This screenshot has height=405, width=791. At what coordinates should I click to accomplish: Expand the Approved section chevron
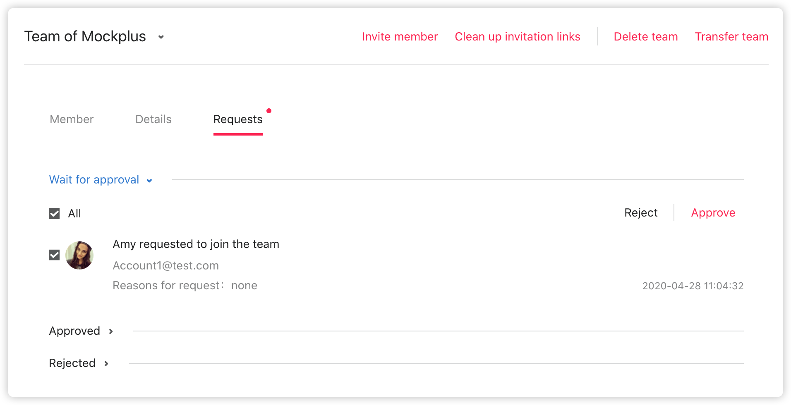click(111, 331)
